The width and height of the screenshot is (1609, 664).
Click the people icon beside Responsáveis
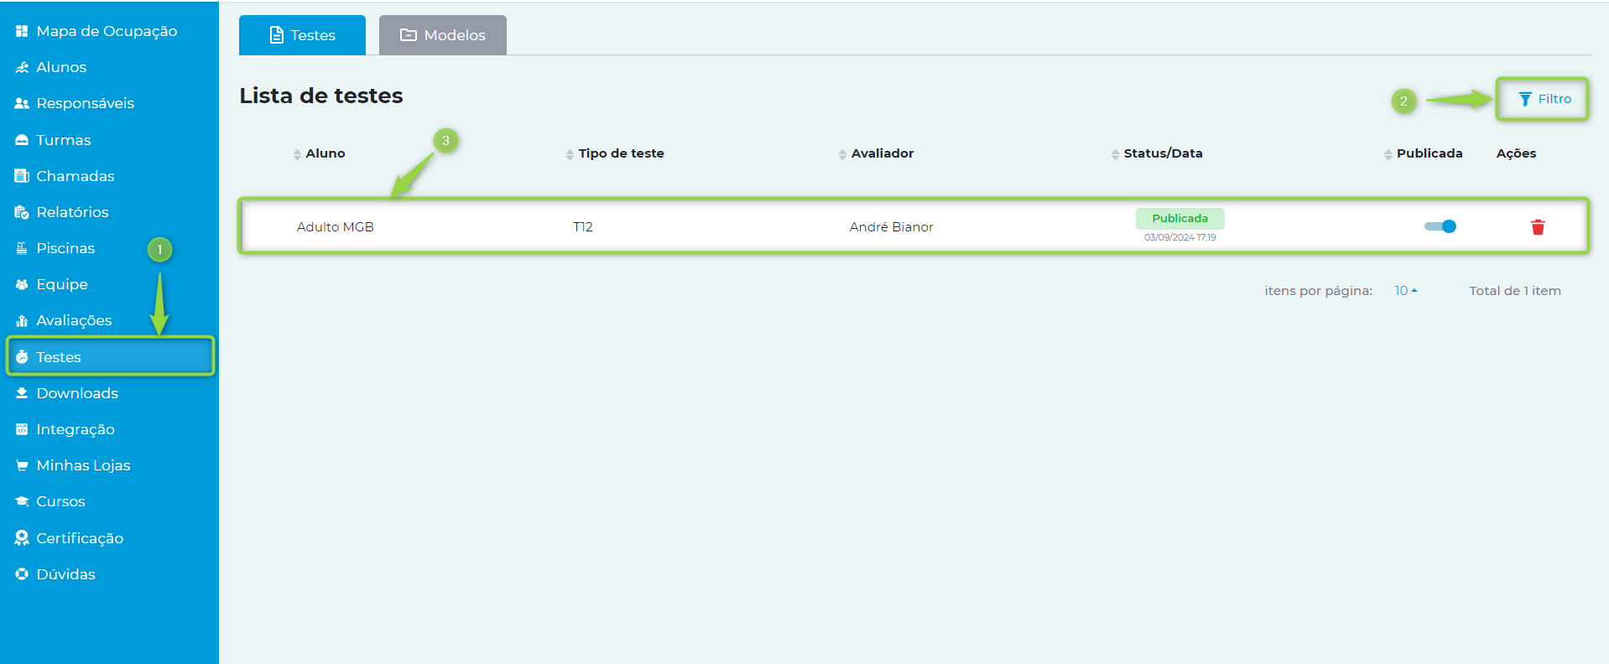tap(22, 103)
